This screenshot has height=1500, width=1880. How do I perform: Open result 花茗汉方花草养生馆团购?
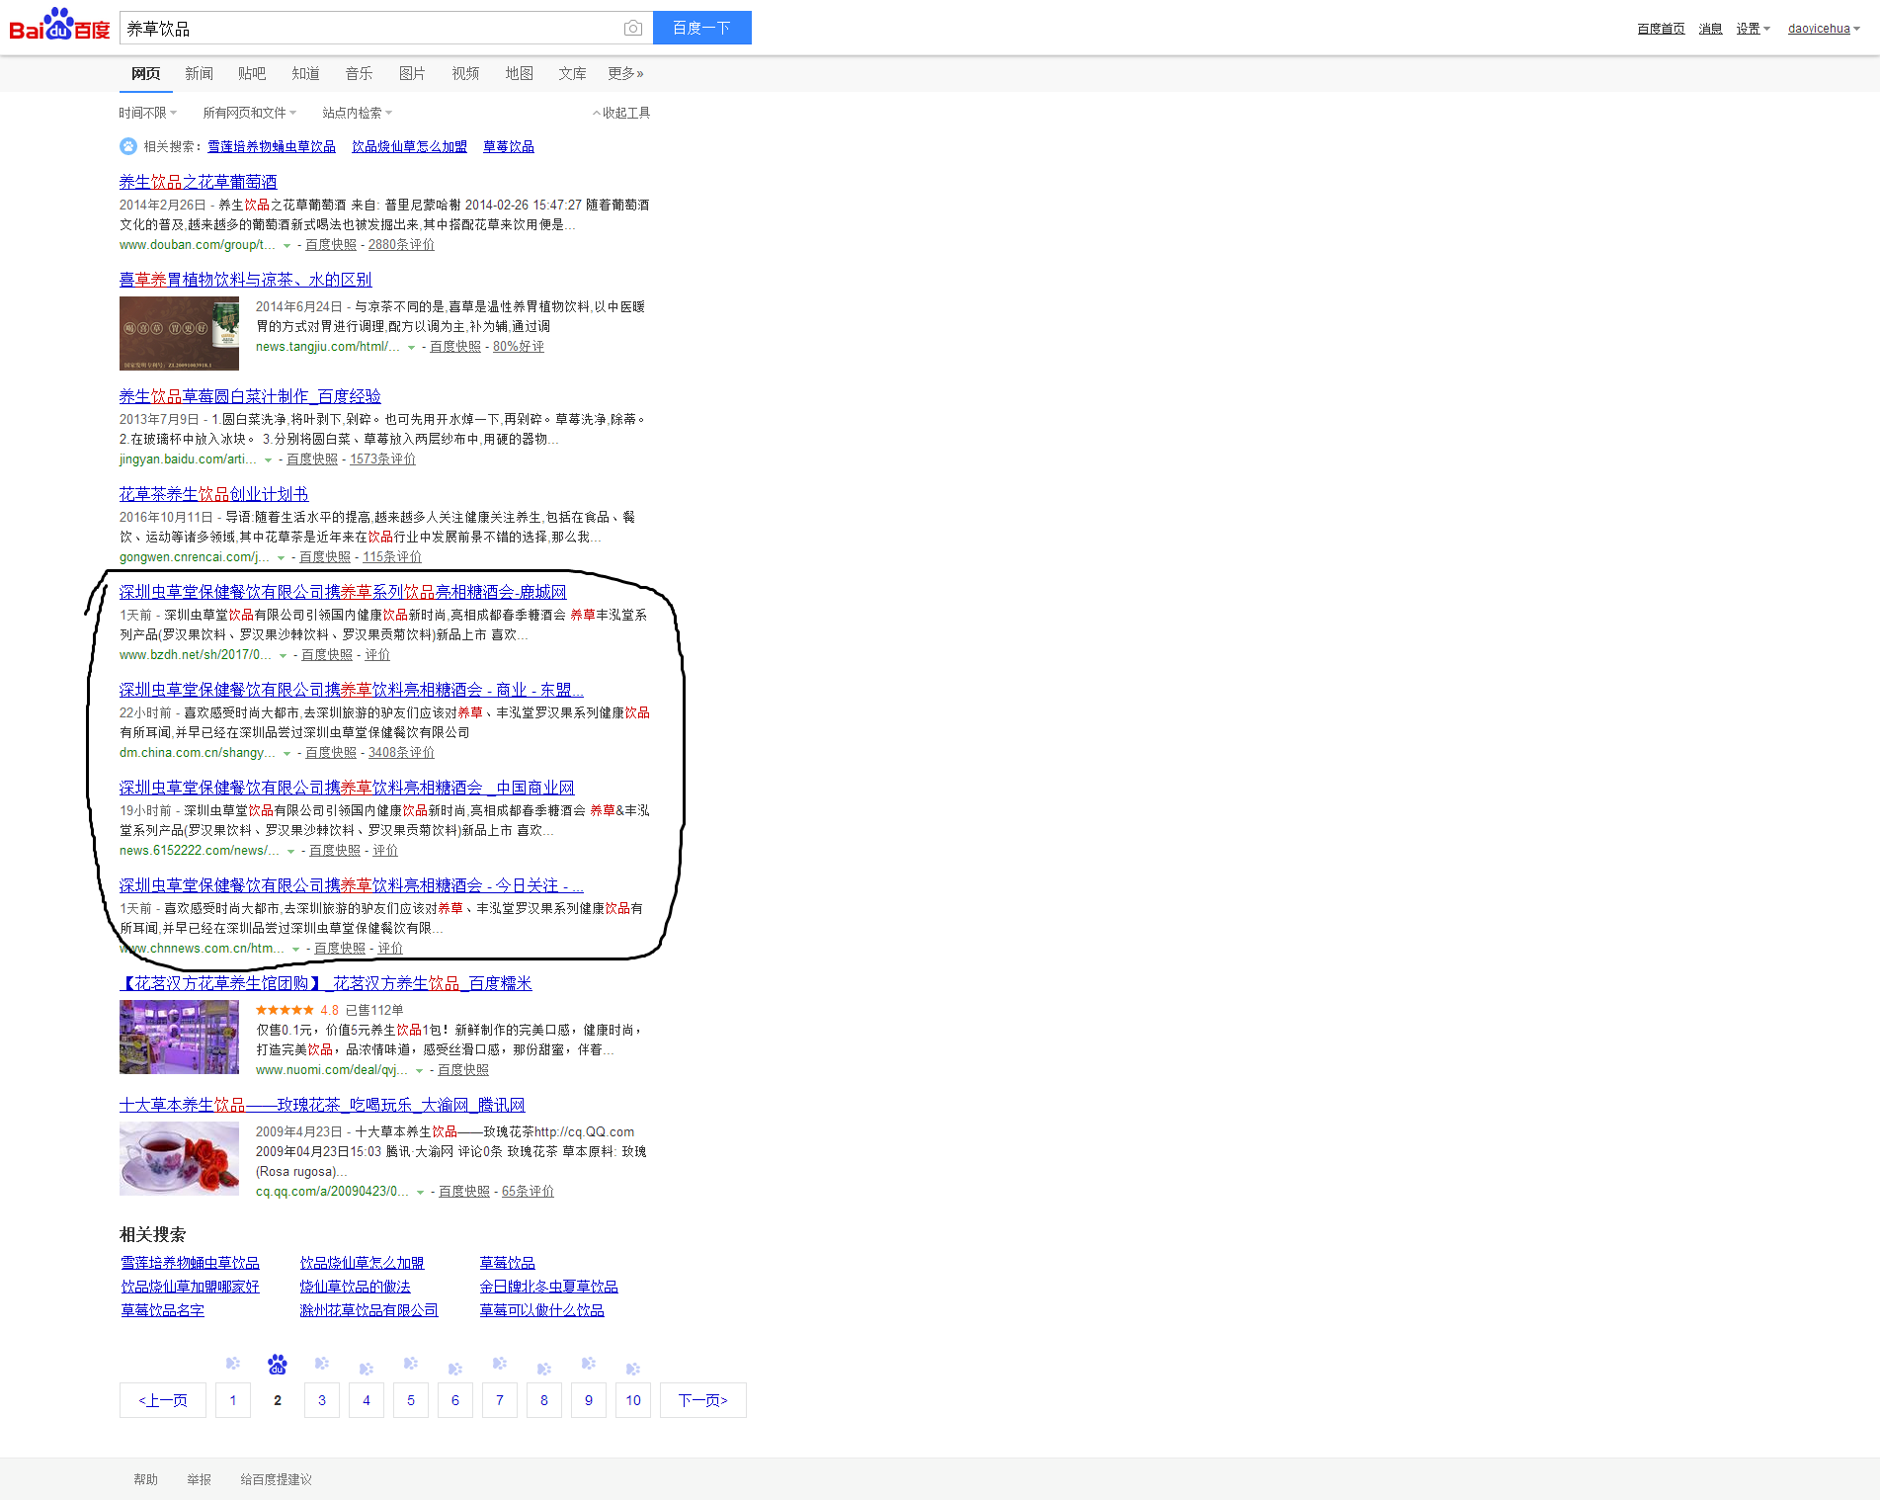(x=325, y=983)
